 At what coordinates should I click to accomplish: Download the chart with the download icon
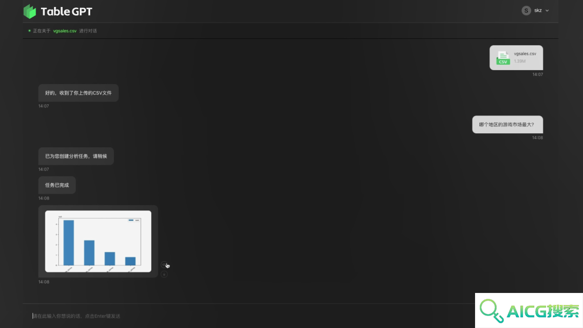pos(164,275)
